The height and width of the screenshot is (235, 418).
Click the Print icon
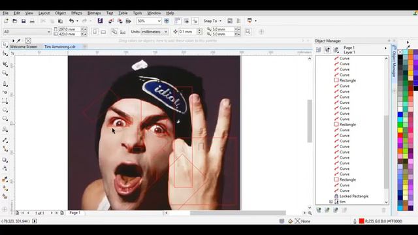point(32,21)
